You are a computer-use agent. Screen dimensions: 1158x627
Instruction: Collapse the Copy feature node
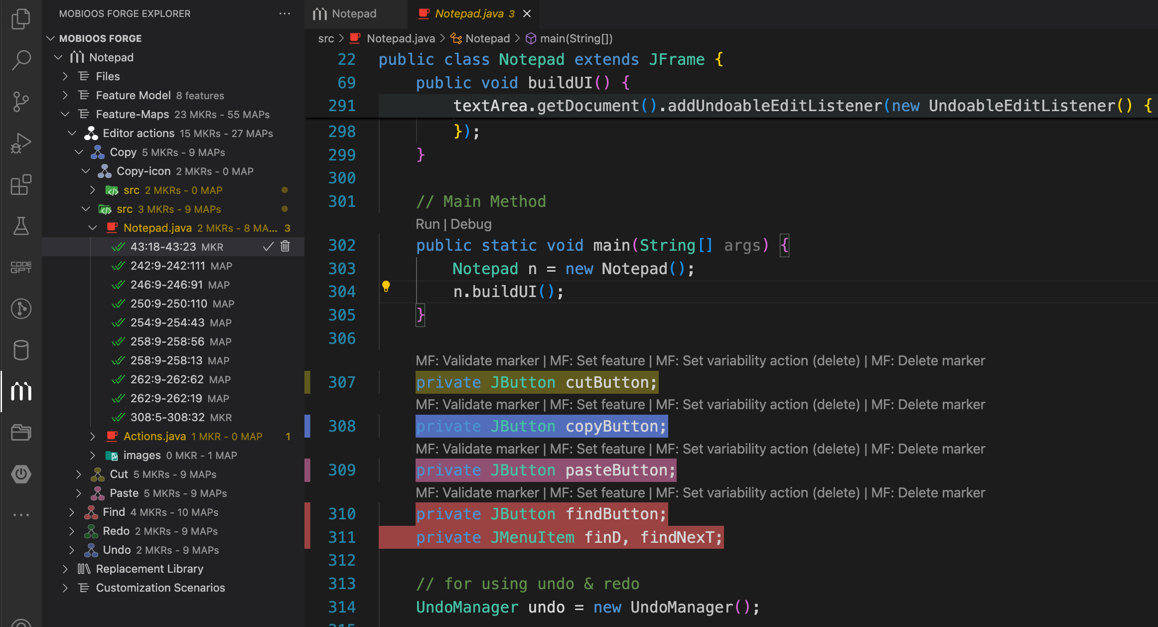pyautogui.click(x=79, y=152)
